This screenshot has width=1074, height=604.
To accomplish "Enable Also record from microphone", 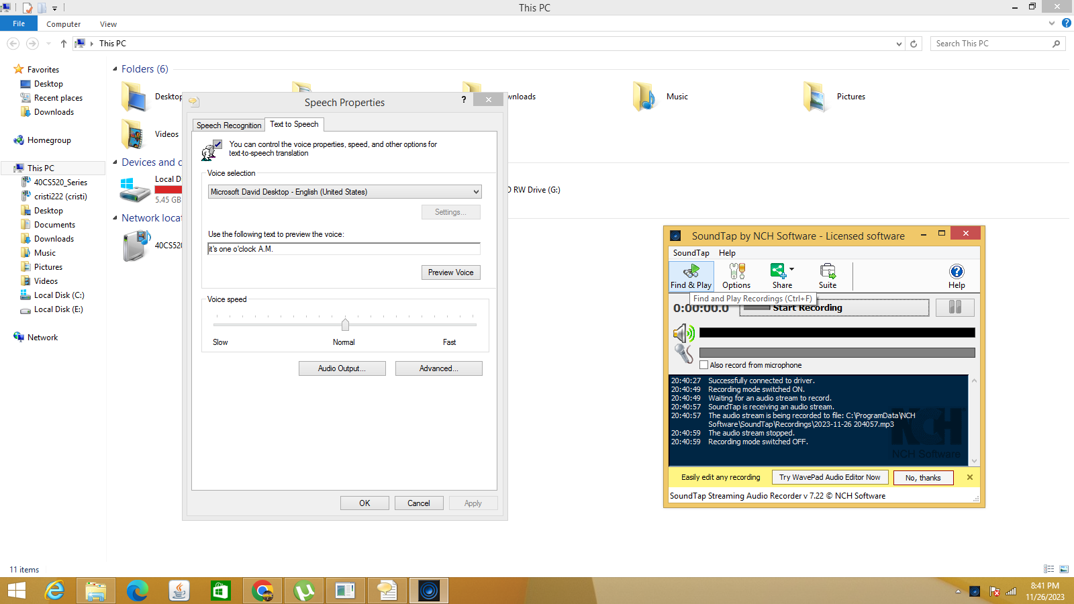I will tap(703, 364).
